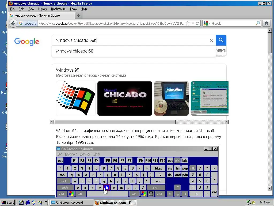Click the Firefox icon in title bar
This screenshot has width=274, height=206.
click(x=10, y=3)
